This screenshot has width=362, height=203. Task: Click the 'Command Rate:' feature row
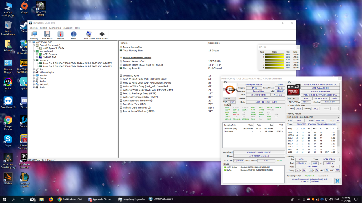(208, 76)
